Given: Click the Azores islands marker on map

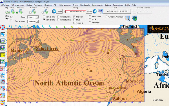Looking at the screenshot, I should pyautogui.click(x=91, y=71).
